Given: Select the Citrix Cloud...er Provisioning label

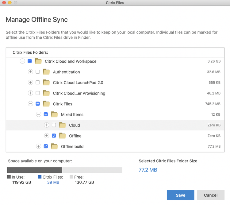Looking at the screenshot, I should 79,93.
